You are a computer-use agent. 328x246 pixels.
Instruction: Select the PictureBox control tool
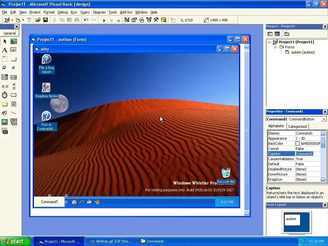coord(13,41)
